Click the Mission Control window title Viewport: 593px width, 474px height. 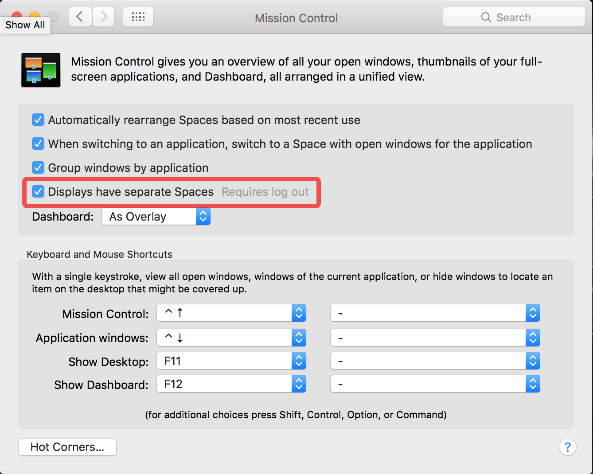point(296,18)
